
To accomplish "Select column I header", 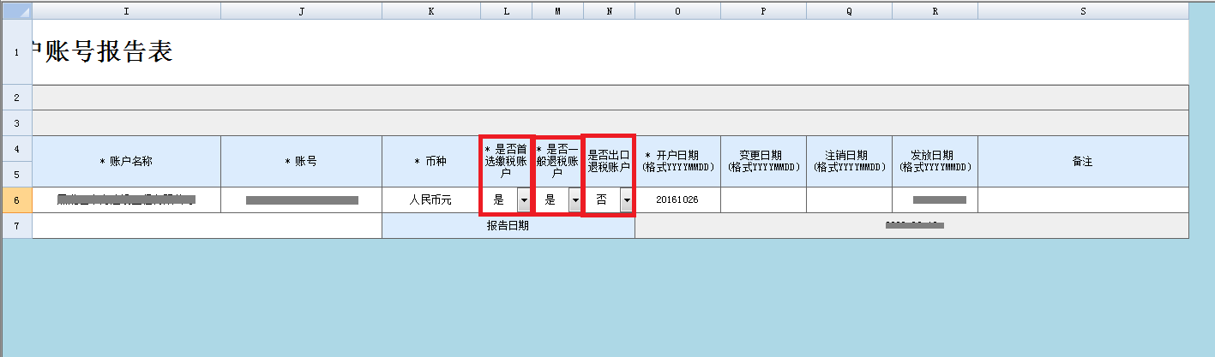I will (126, 11).
